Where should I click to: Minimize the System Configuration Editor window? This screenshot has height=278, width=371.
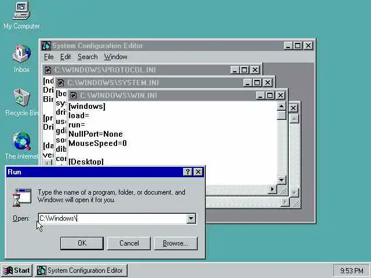pyautogui.click(x=288, y=46)
